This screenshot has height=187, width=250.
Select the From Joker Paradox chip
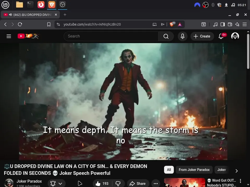194,170
